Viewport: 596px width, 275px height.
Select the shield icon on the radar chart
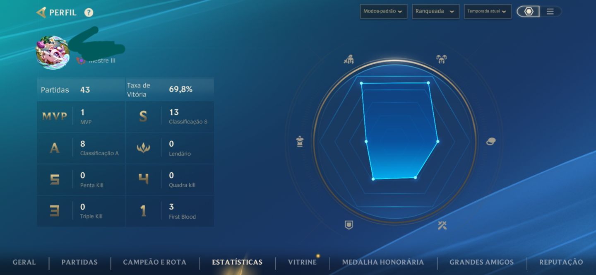349,225
